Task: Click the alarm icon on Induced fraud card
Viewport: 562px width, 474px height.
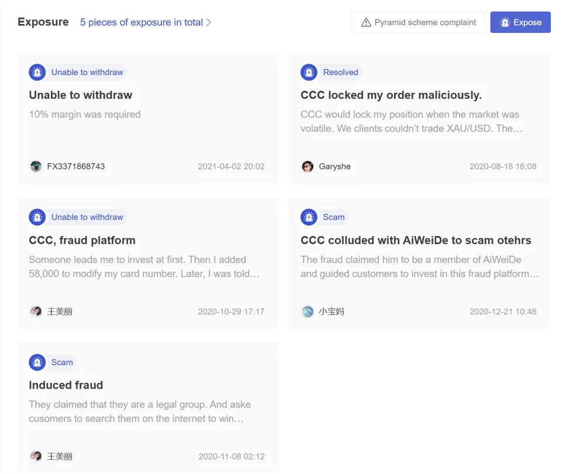Action: click(37, 362)
